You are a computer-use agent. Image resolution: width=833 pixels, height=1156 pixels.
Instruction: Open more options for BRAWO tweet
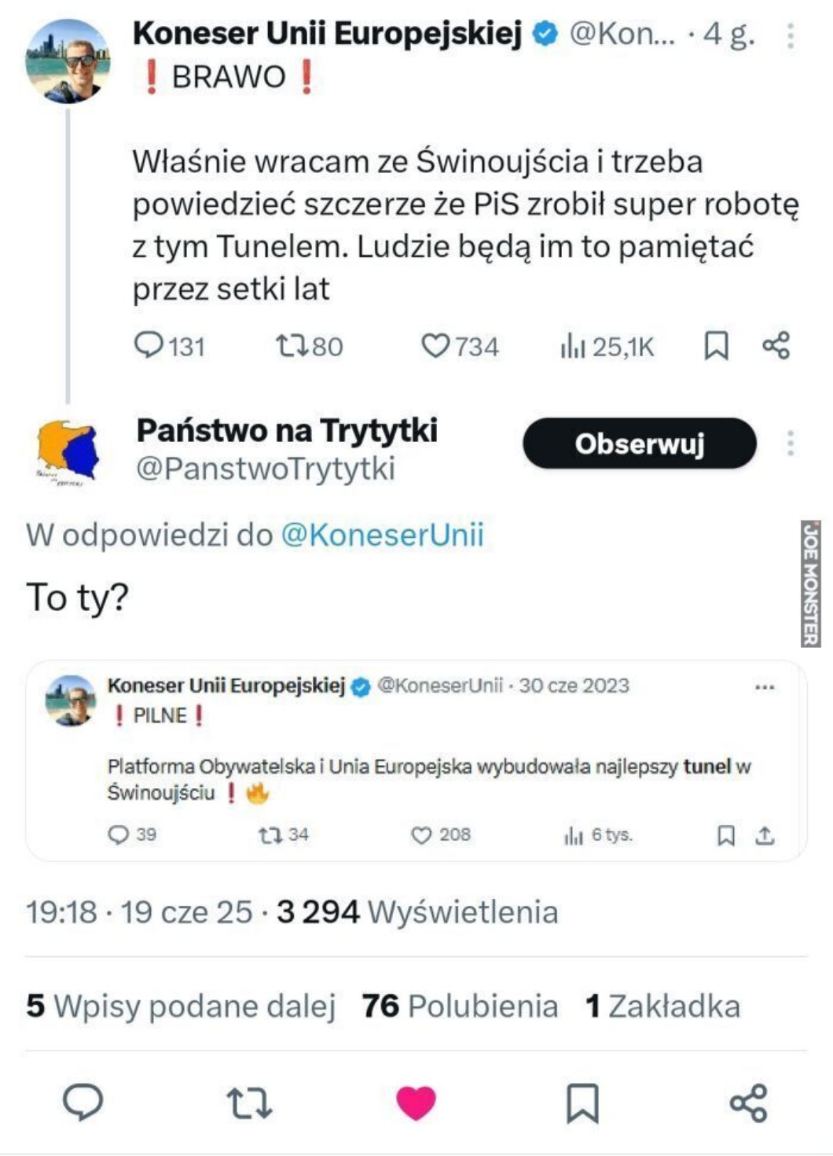(791, 35)
